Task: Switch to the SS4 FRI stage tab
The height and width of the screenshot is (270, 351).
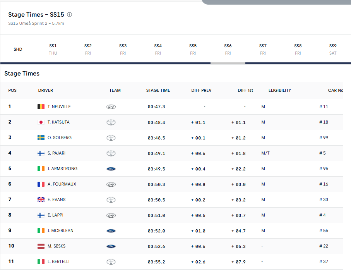Action: (x=158, y=49)
